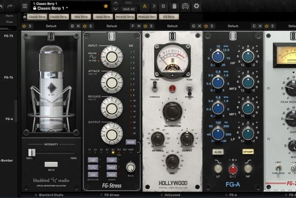Click the OPAMP button on FG-A
Screen dimensions: 296x198
(x=248, y=151)
